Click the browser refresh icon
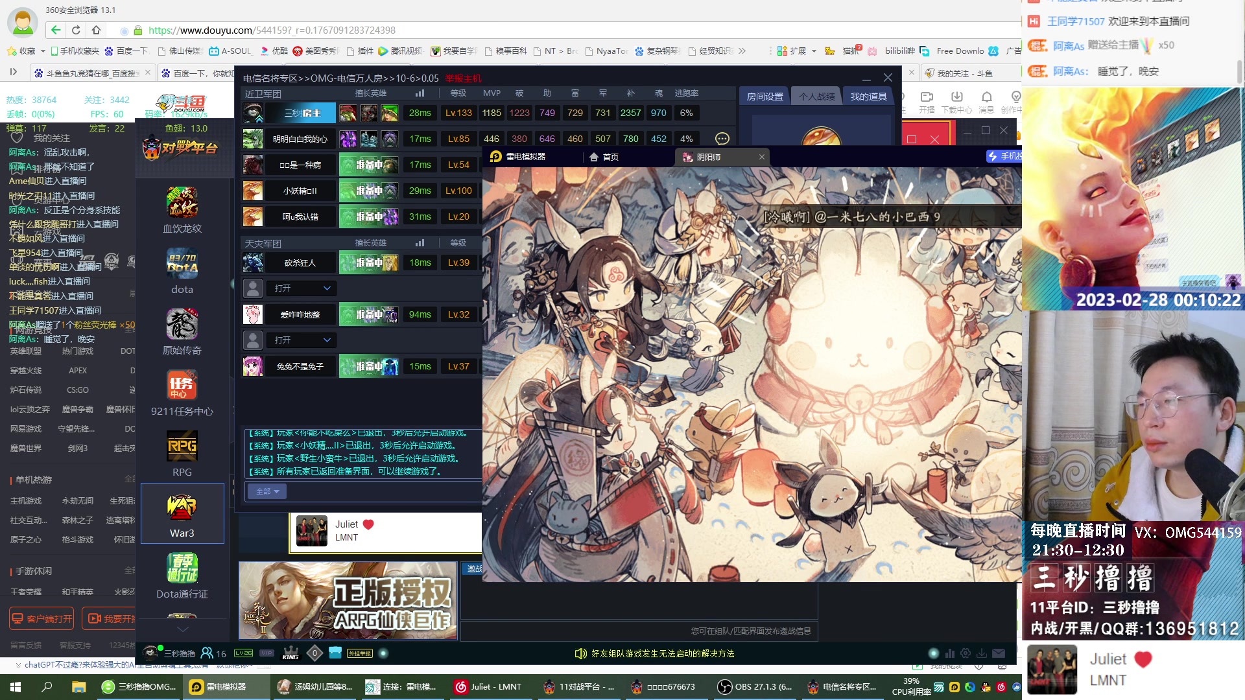The height and width of the screenshot is (700, 1245). (76, 30)
